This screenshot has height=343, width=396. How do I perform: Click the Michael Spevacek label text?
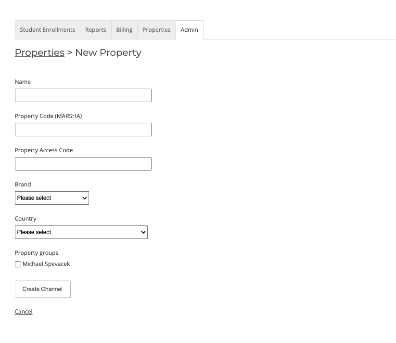click(x=46, y=264)
